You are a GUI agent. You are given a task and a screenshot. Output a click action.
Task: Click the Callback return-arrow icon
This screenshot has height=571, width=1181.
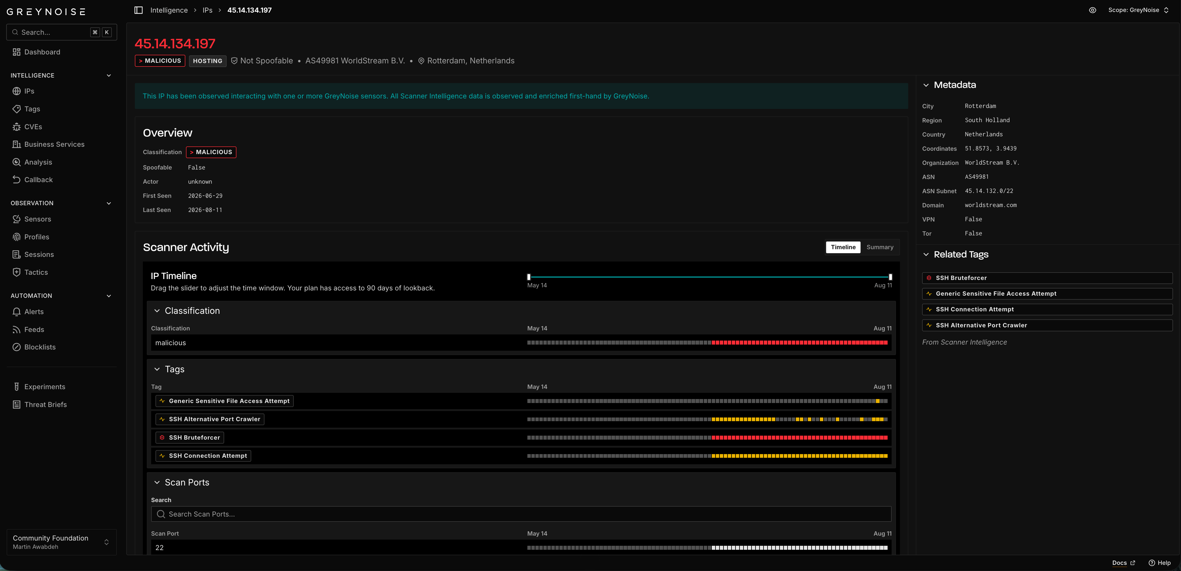click(17, 180)
